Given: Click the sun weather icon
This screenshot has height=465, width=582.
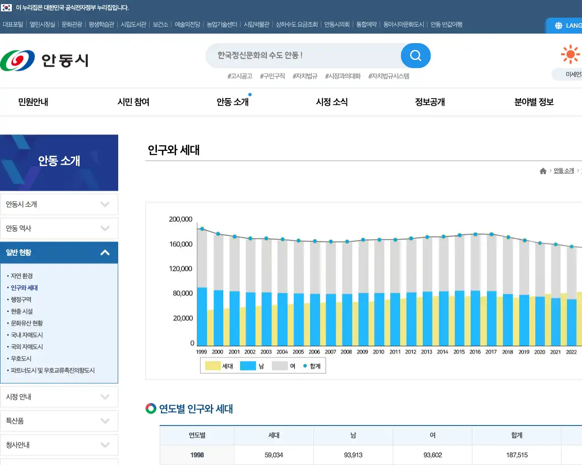Looking at the screenshot, I should [570, 54].
